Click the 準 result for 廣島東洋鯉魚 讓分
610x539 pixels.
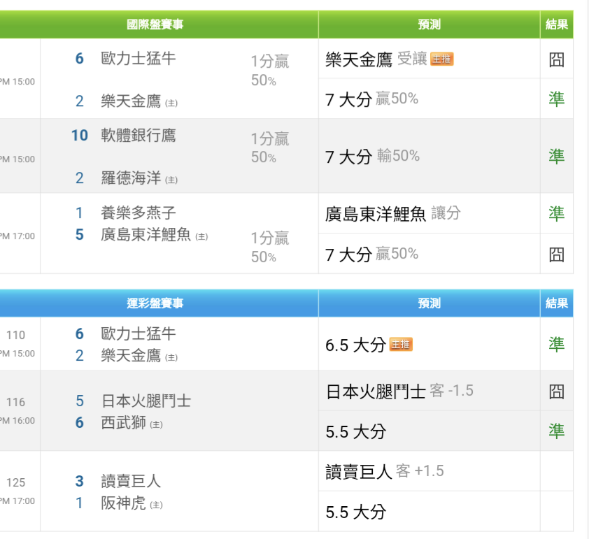tap(557, 213)
